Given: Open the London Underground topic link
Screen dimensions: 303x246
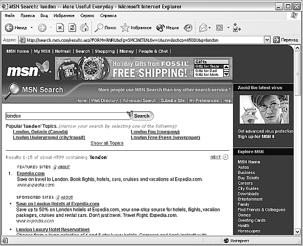Looking at the screenshot, I should [49, 138].
